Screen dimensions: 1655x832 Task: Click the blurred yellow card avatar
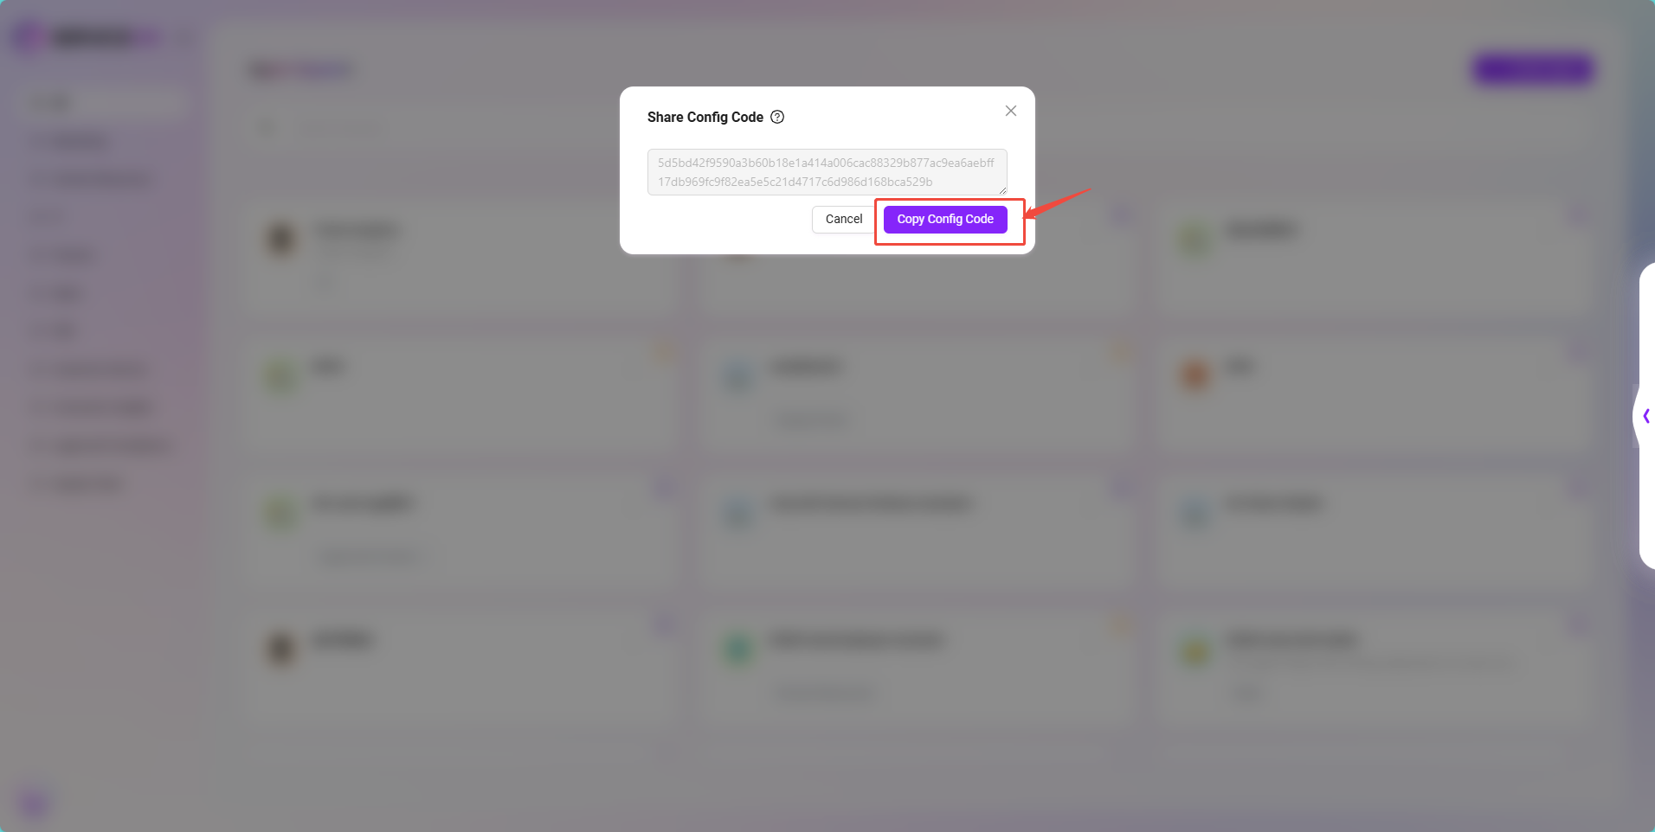pyautogui.click(x=1195, y=650)
